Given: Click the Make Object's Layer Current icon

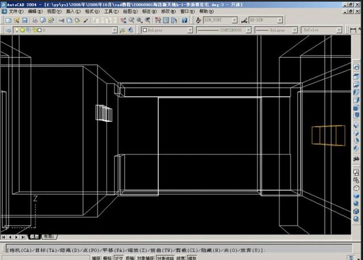Looking at the screenshot, I should [123, 30].
